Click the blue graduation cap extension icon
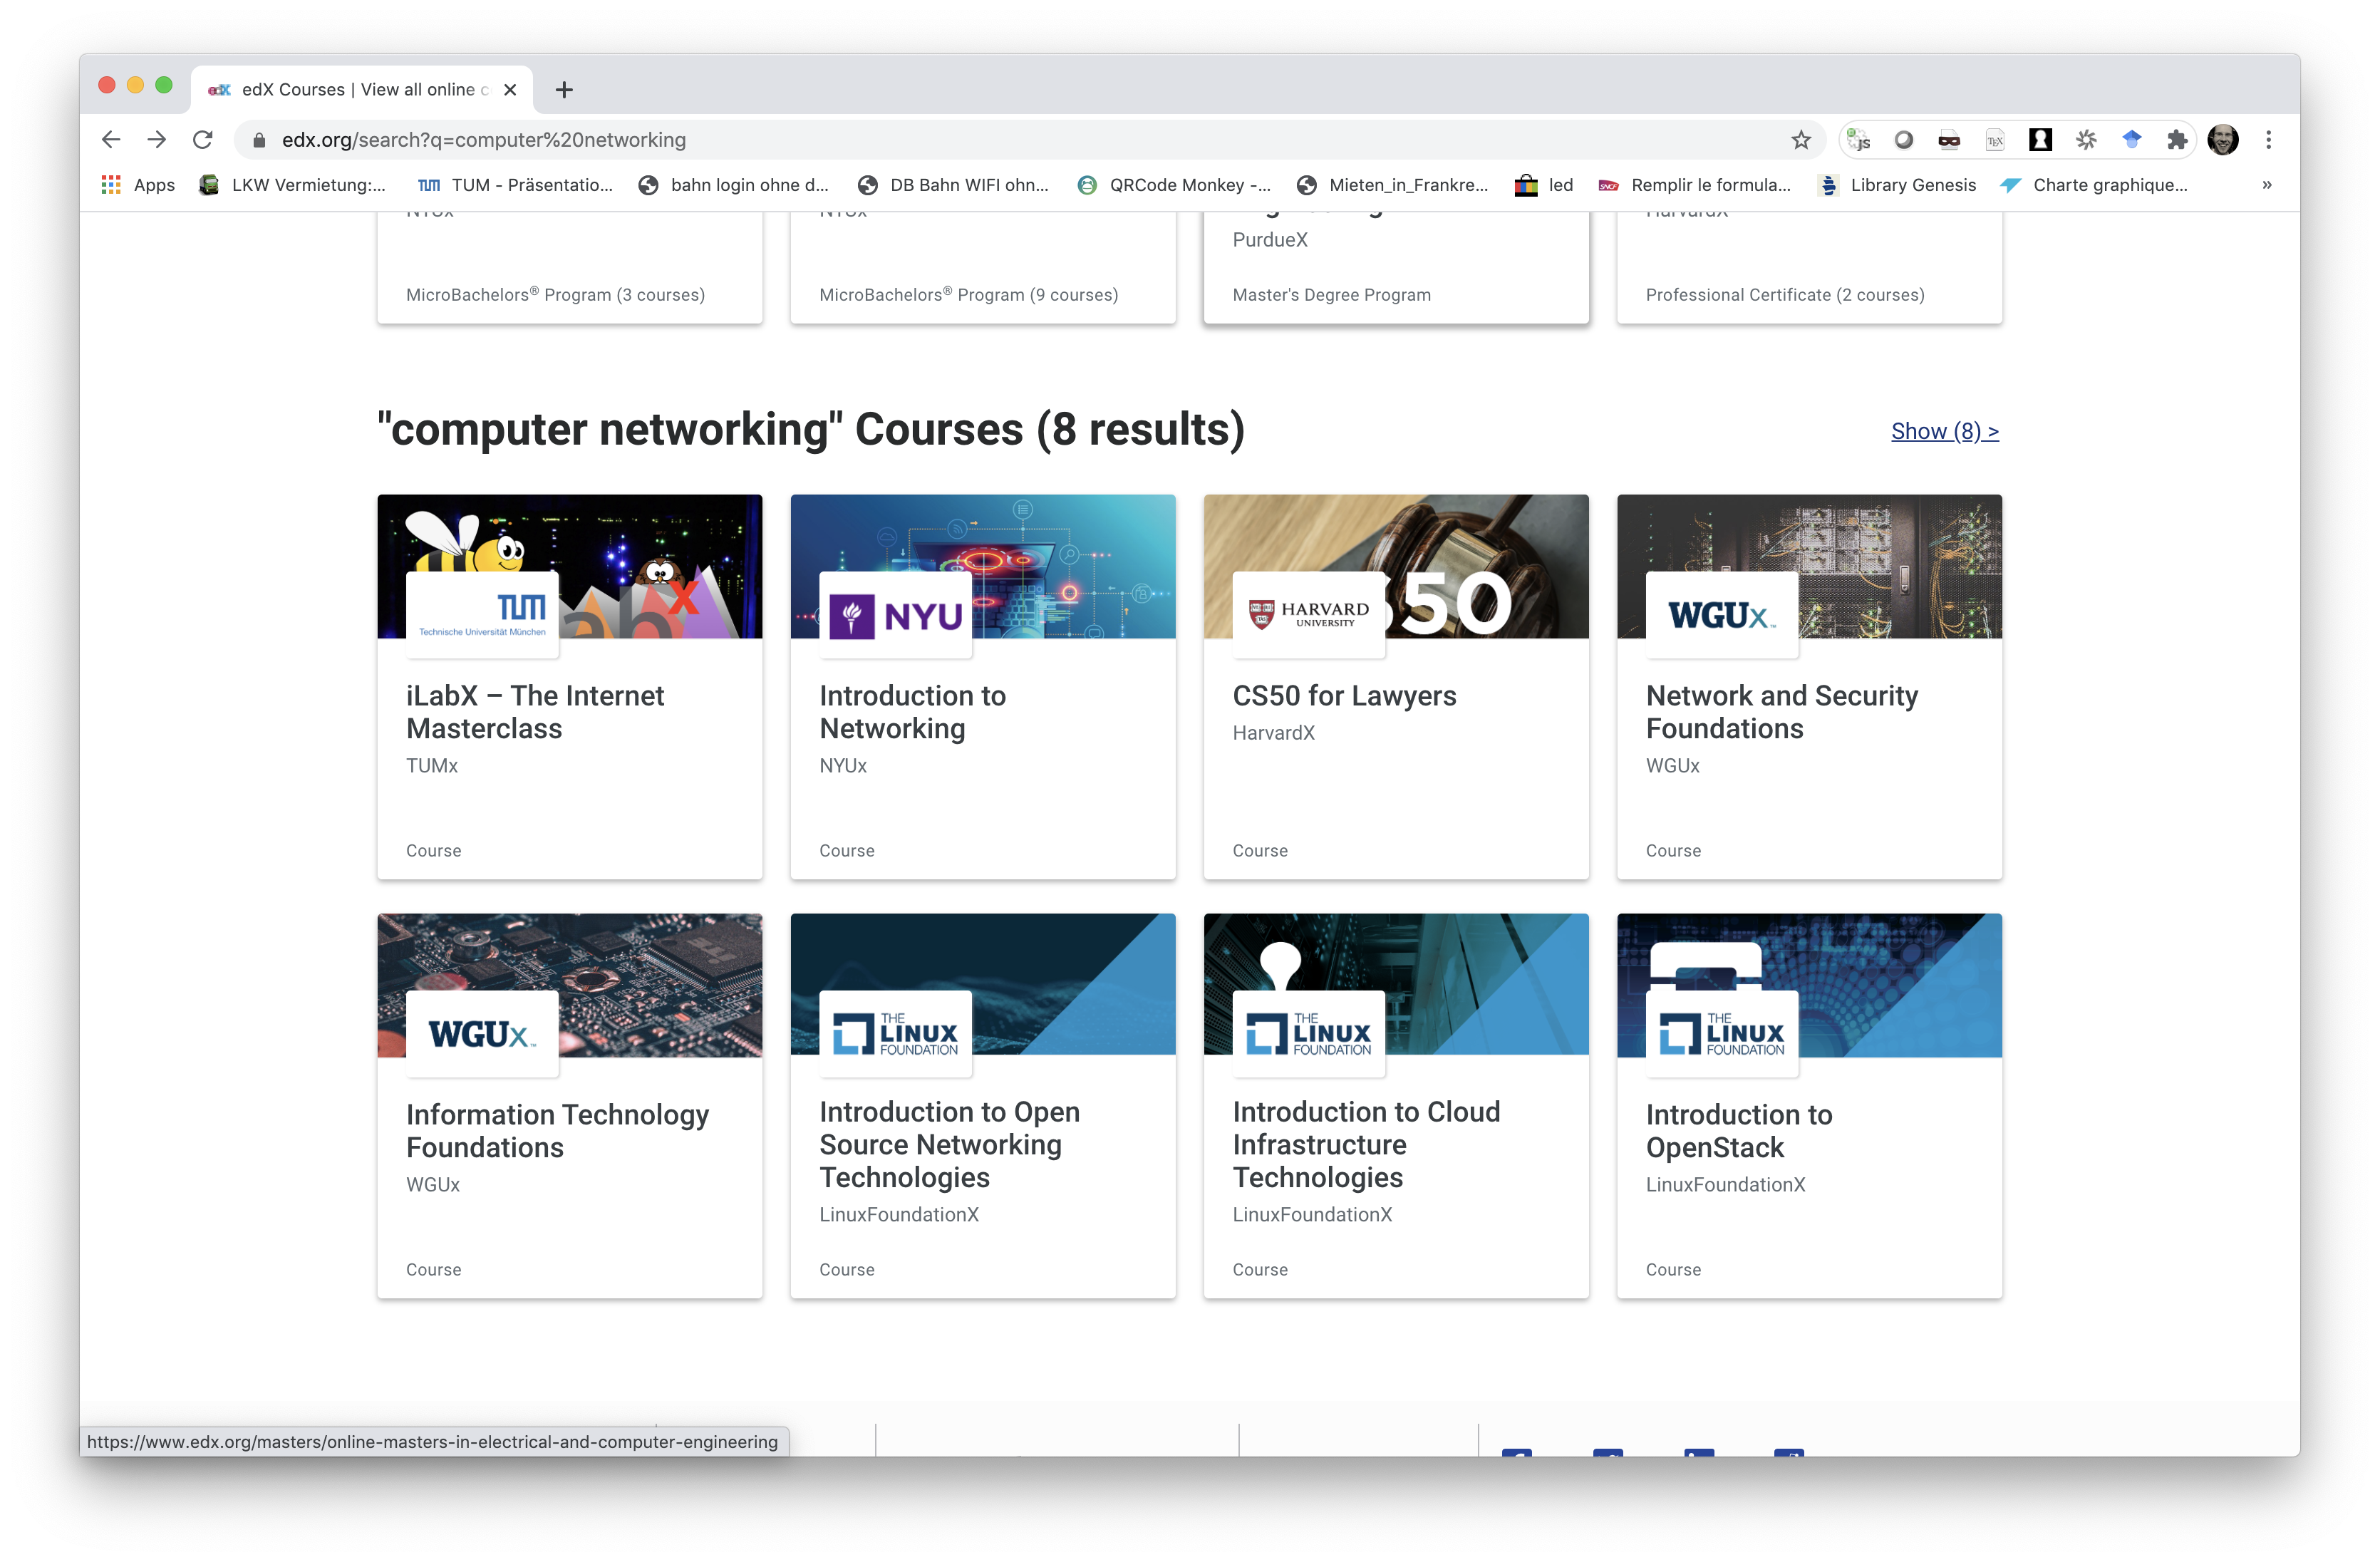Image resolution: width=2380 pixels, height=1562 pixels. (x=2132, y=140)
